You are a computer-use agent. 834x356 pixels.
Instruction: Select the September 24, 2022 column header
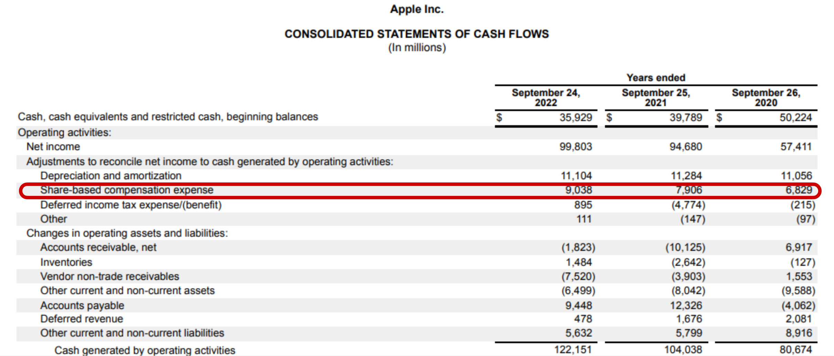[x=546, y=98]
